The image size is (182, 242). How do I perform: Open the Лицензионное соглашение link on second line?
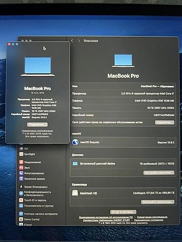[x=149, y=220]
